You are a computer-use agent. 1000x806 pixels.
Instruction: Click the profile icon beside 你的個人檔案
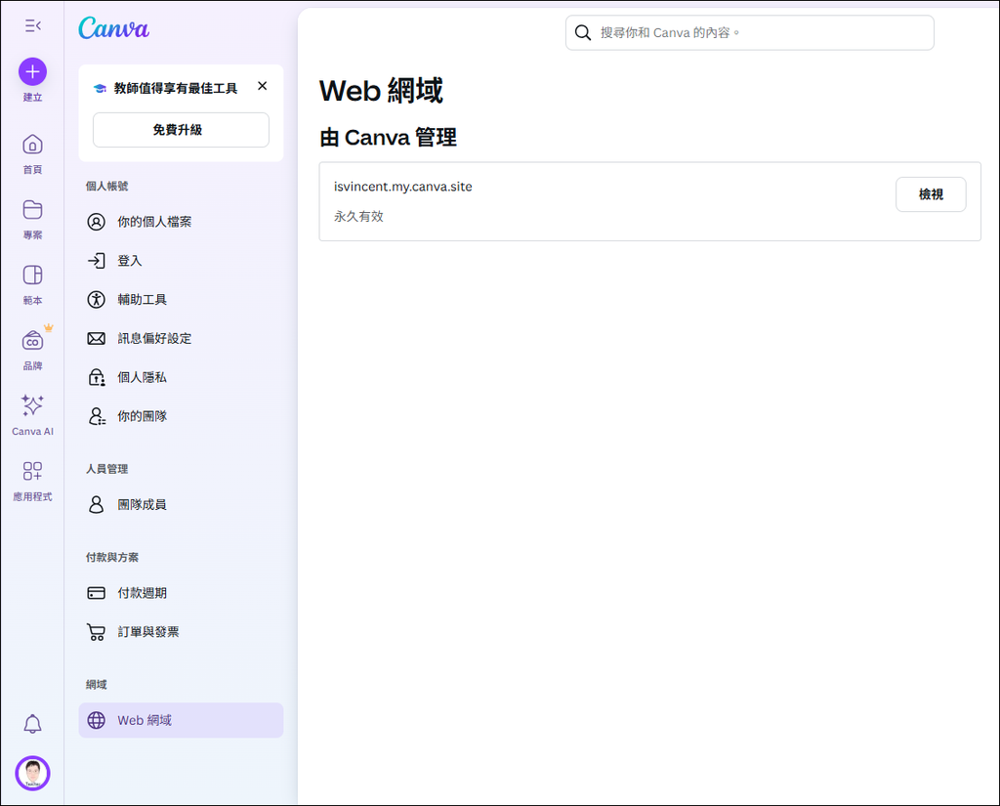click(97, 222)
